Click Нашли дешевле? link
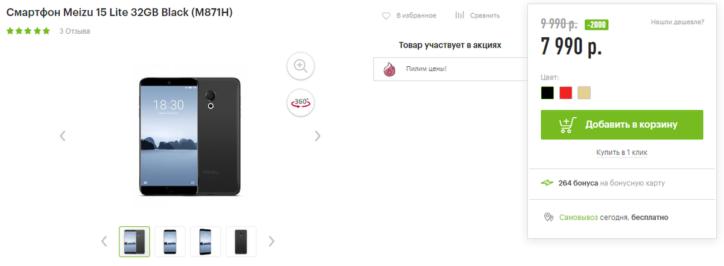Image resolution: width=724 pixels, height=266 pixels. pyautogui.click(x=678, y=22)
